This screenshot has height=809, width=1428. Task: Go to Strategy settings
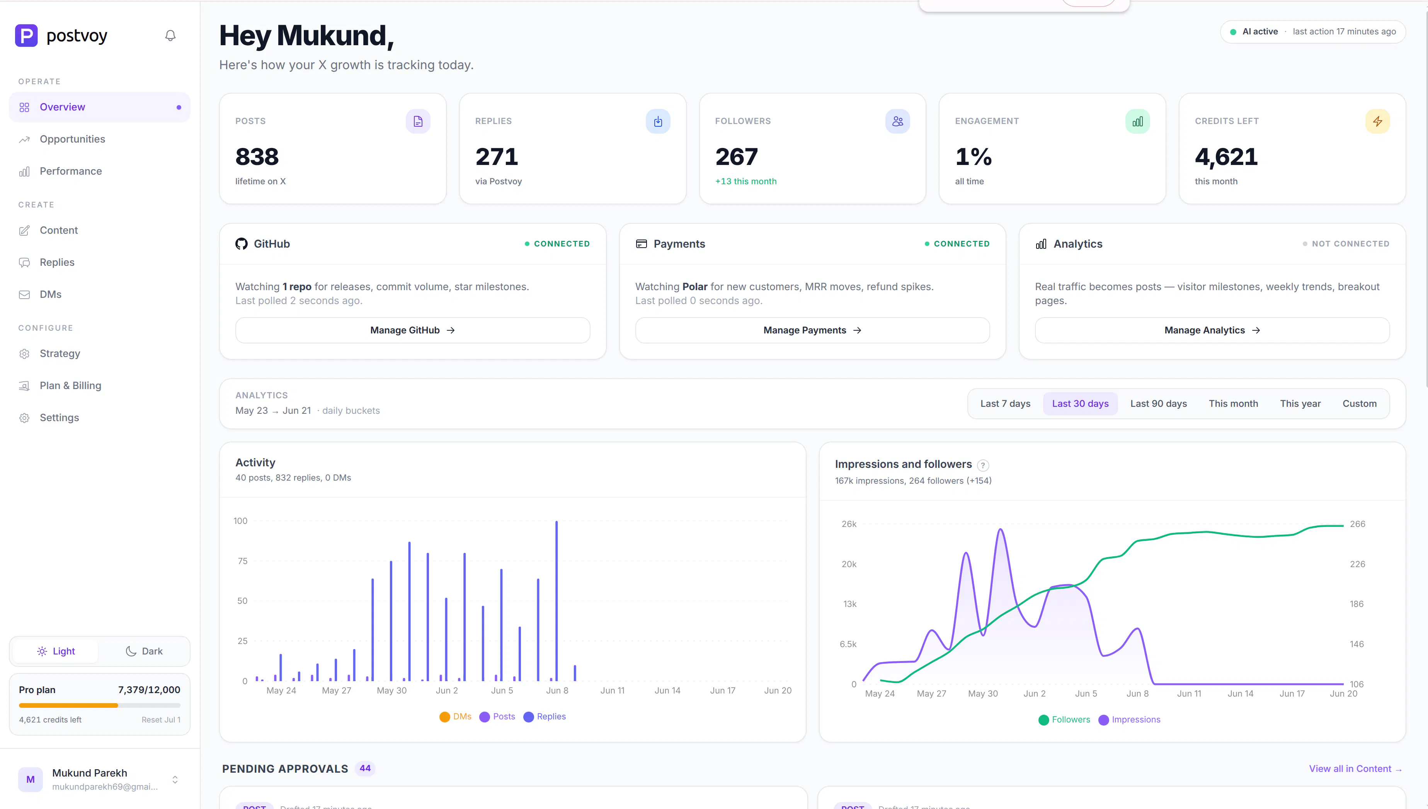point(99,354)
